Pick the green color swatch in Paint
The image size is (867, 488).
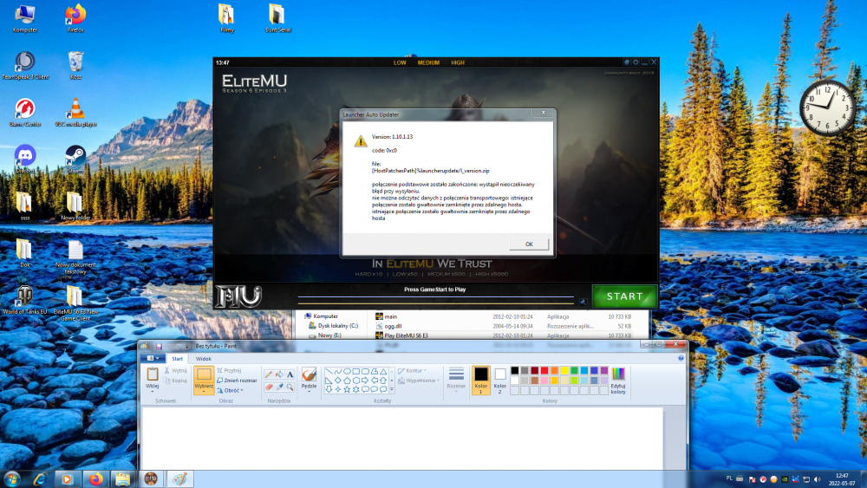[x=575, y=370]
